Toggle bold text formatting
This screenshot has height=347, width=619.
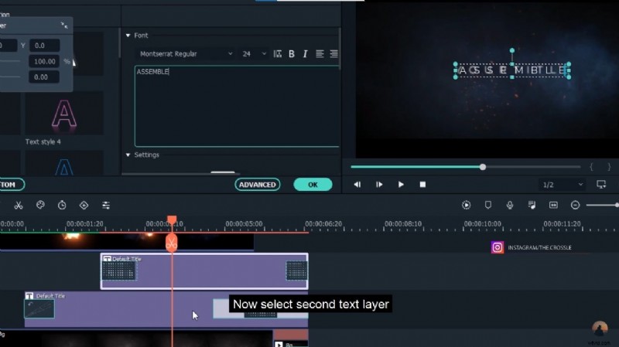click(292, 54)
